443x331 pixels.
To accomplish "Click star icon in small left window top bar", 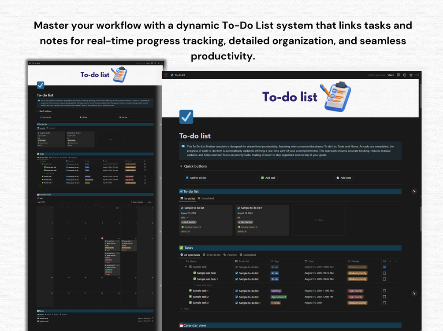I will pos(159,63).
